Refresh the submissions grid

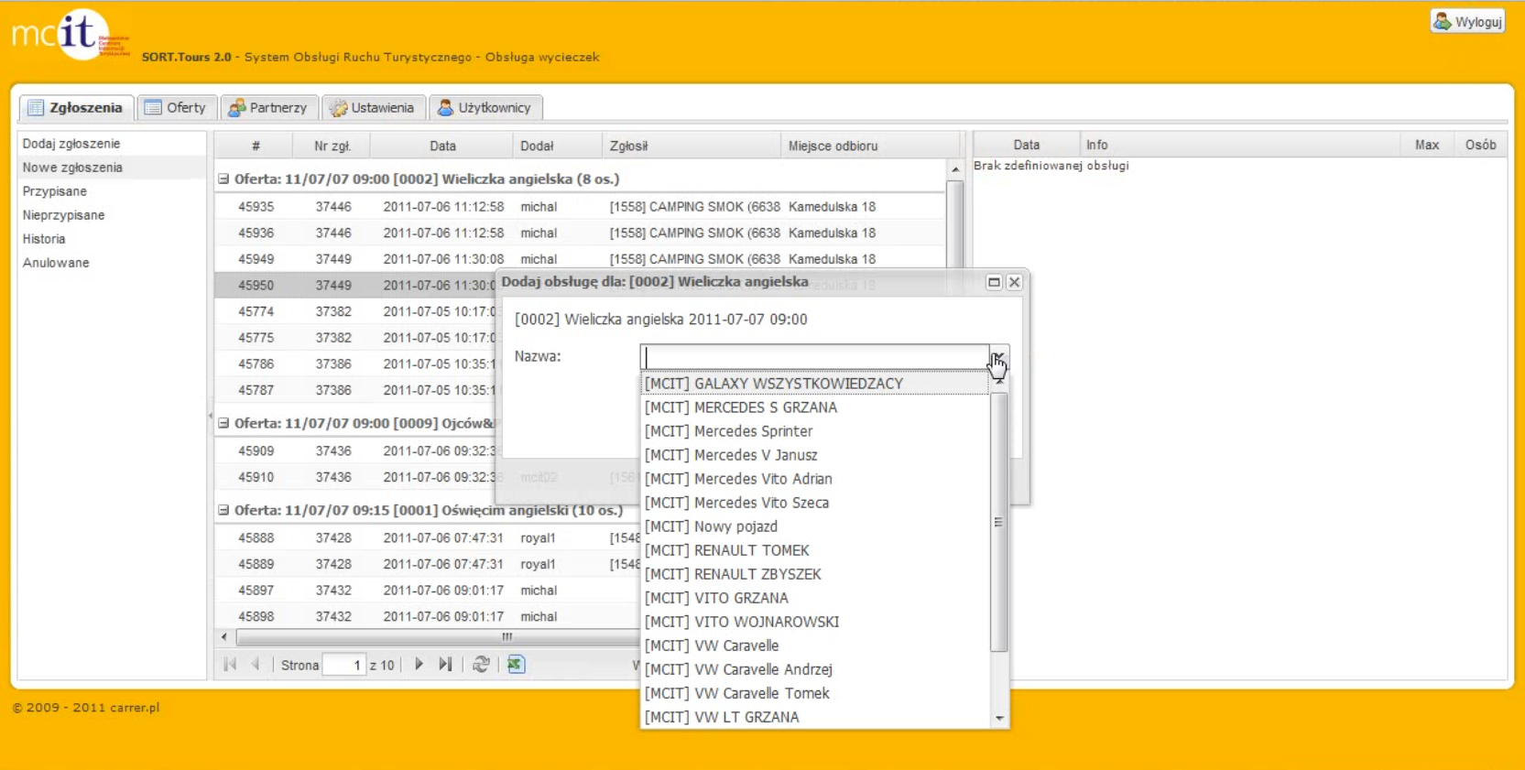(x=481, y=665)
